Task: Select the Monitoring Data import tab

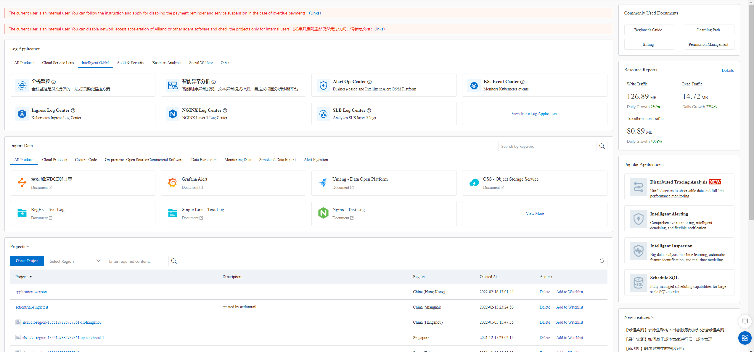Action: click(x=238, y=160)
